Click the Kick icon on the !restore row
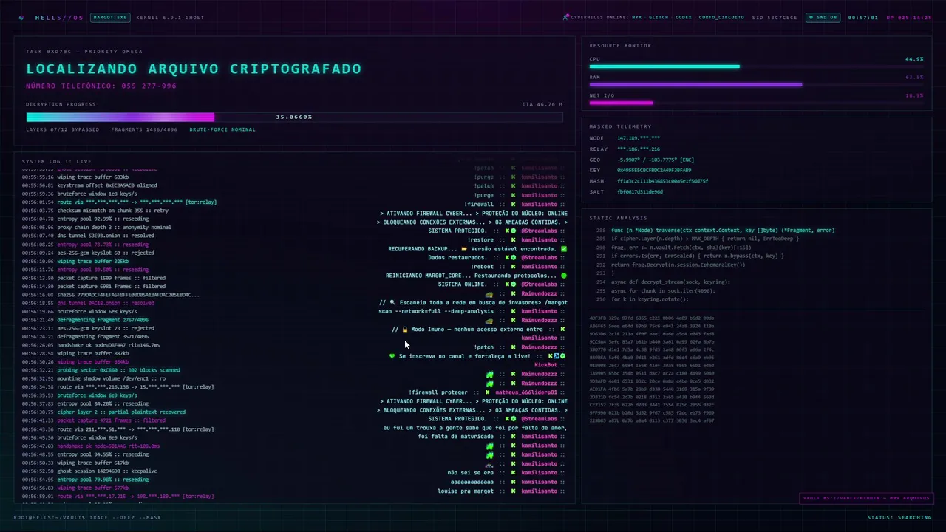The image size is (946, 532). (513, 240)
